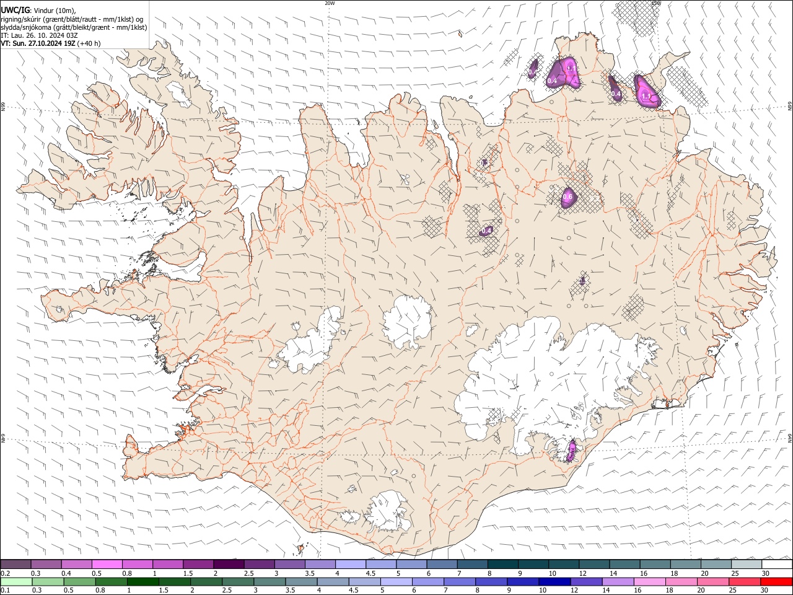The image size is (793, 595).
Task: Choose the pale grey 25 snow-scale swatch
Action: [x=746, y=564]
